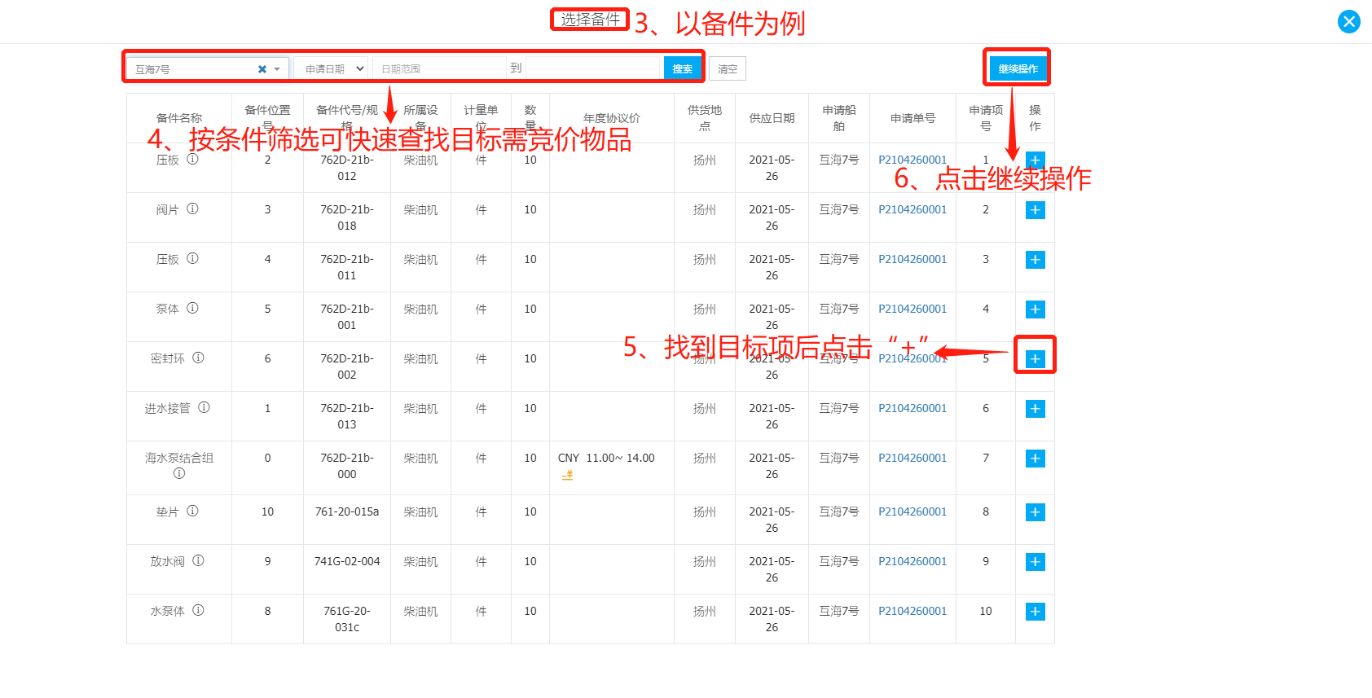The height and width of the screenshot is (698, 1372).
Task: Add 放水阀 row with plus icon
Action: [1035, 562]
